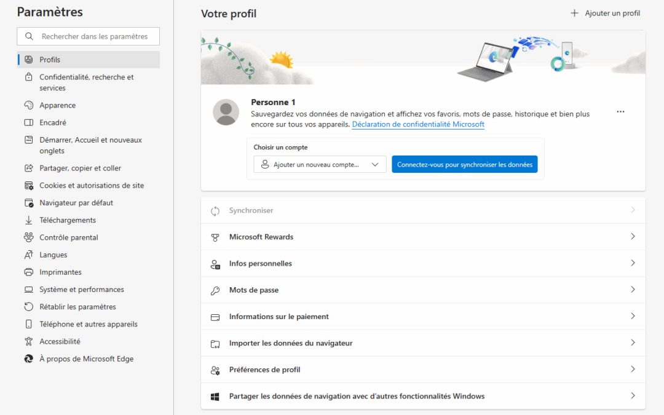Viewport: 664px width, 415px height.
Task: Click the Synchroniser row chevron
Action: pyautogui.click(x=633, y=210)
